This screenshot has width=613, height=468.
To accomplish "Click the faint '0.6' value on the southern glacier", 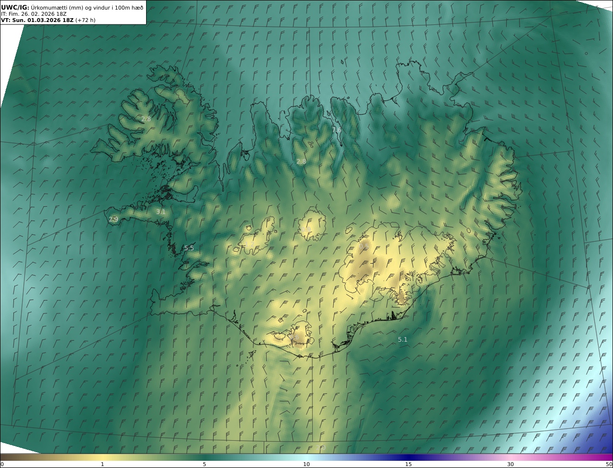I will 294,337.
